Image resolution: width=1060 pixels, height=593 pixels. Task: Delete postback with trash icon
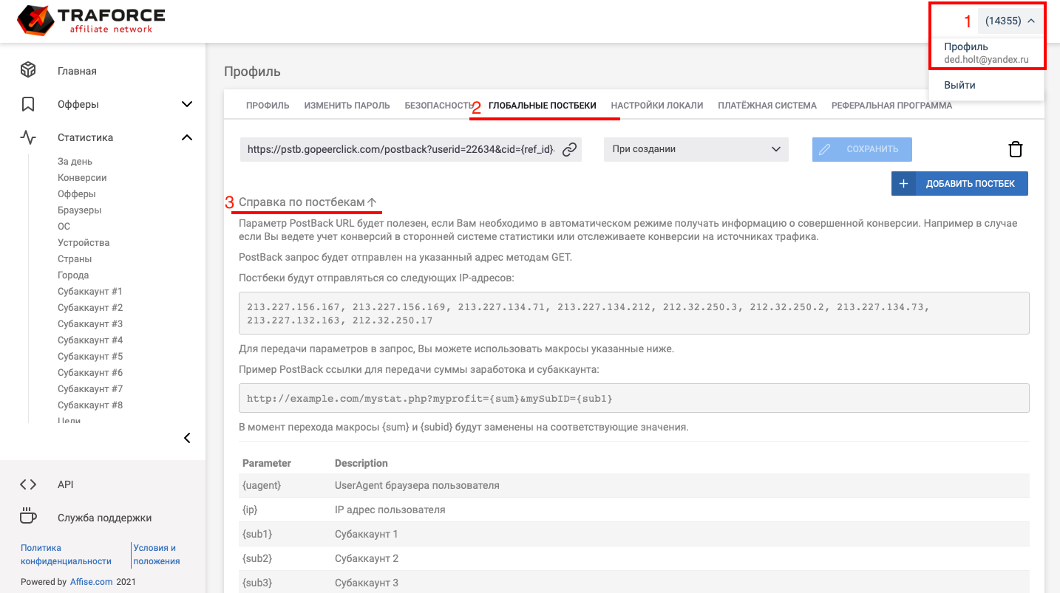pos(1016,149)
